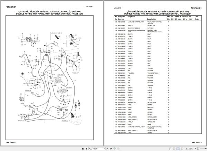This screenshot has height=151, width=207.
Task: Select the 'L1342014 -' text on the left page
Action: pyautogui.click(x=89, y=7)
